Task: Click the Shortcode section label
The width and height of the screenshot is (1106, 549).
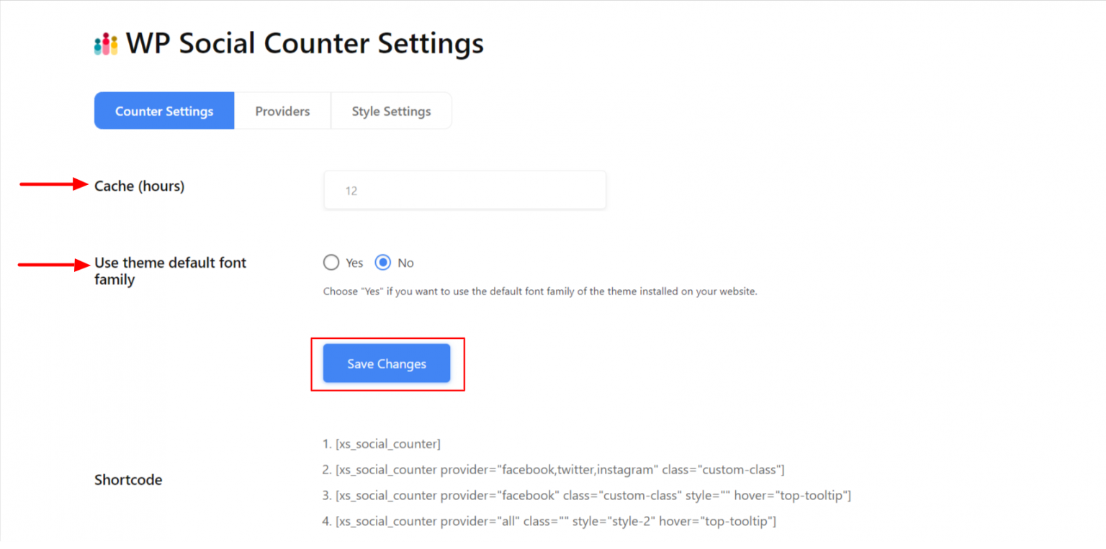Action: click(x=128, y=479)
